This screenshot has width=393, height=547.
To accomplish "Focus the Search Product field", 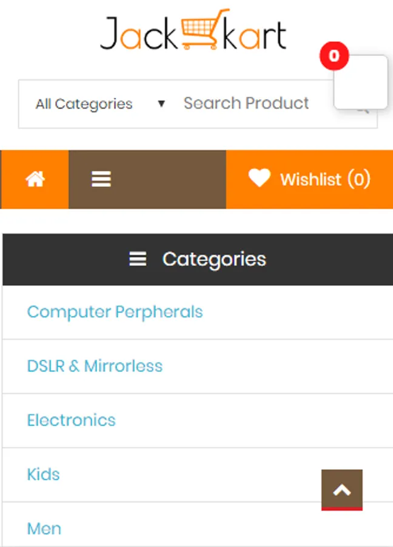I will pos(246,104).
